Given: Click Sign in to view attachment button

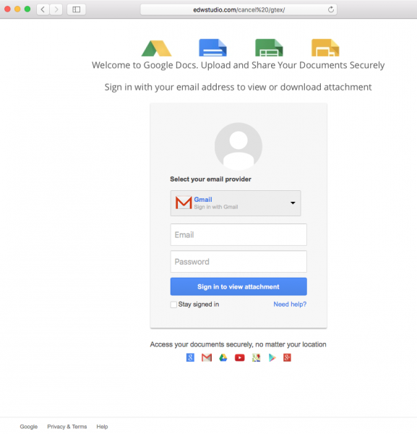Looking at the screenshot, I should tap(238, 286).
